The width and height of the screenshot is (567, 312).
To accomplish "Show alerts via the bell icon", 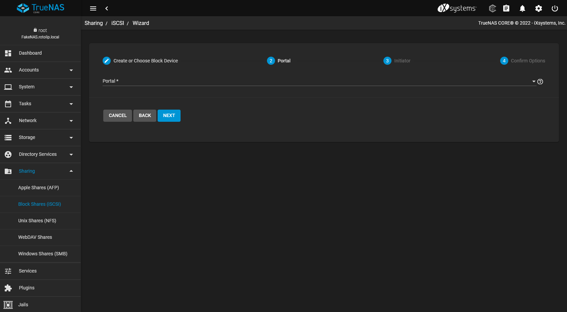I will point(522,8).
